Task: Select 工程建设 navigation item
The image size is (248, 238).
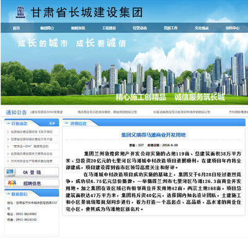Action: 109,28
